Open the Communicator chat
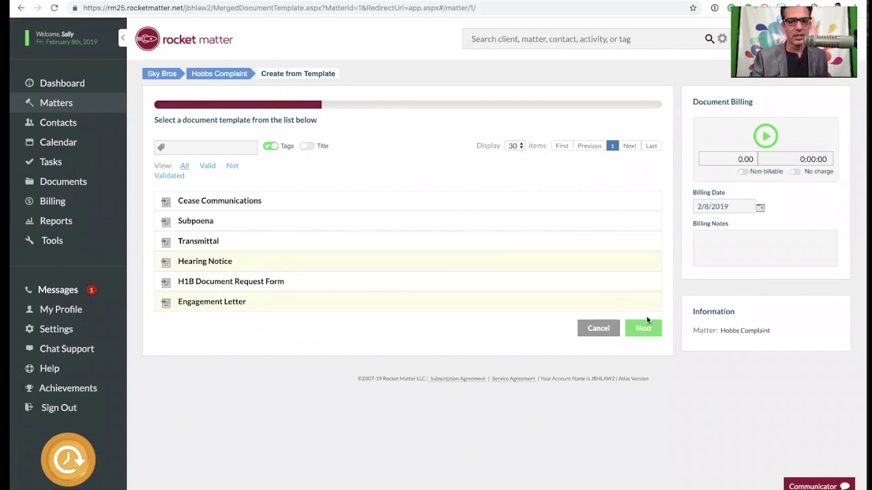 click(x=819, y=485)
